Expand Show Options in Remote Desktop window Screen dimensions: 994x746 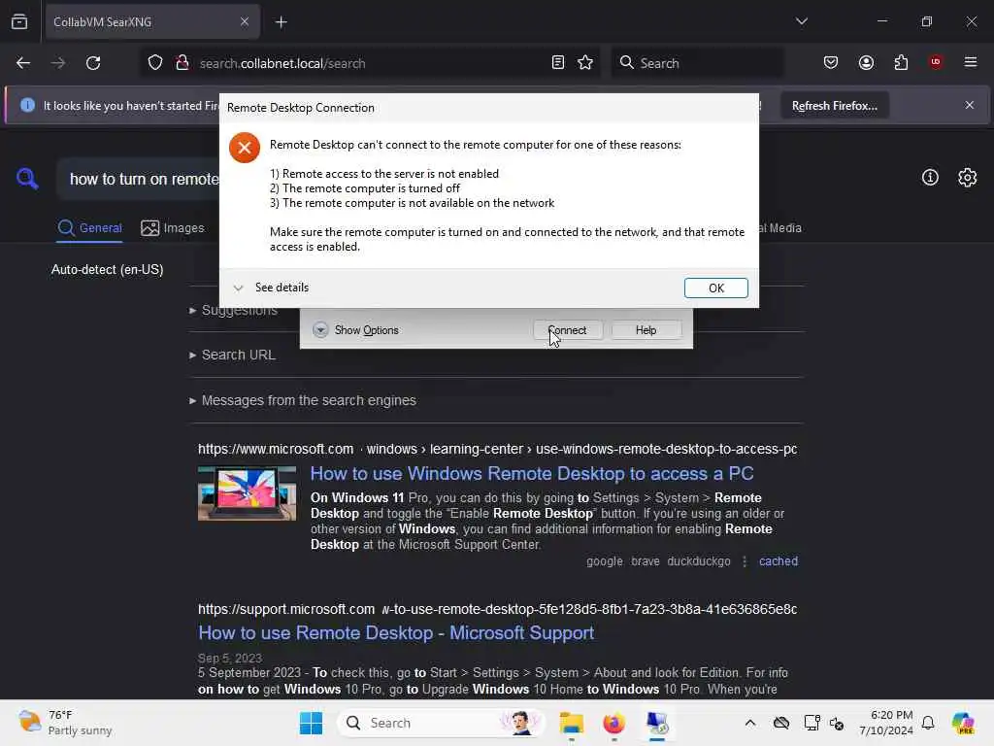[x=356, y=330]
